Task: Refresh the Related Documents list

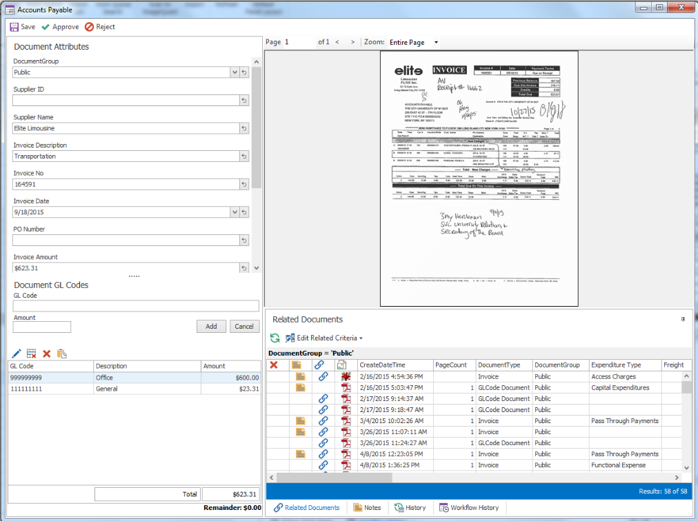Action: [x=275, y=338]
